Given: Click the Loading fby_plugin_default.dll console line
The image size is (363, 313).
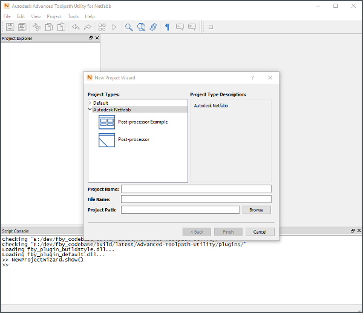Looking at the screenshot, I should (x=53, y=255).
